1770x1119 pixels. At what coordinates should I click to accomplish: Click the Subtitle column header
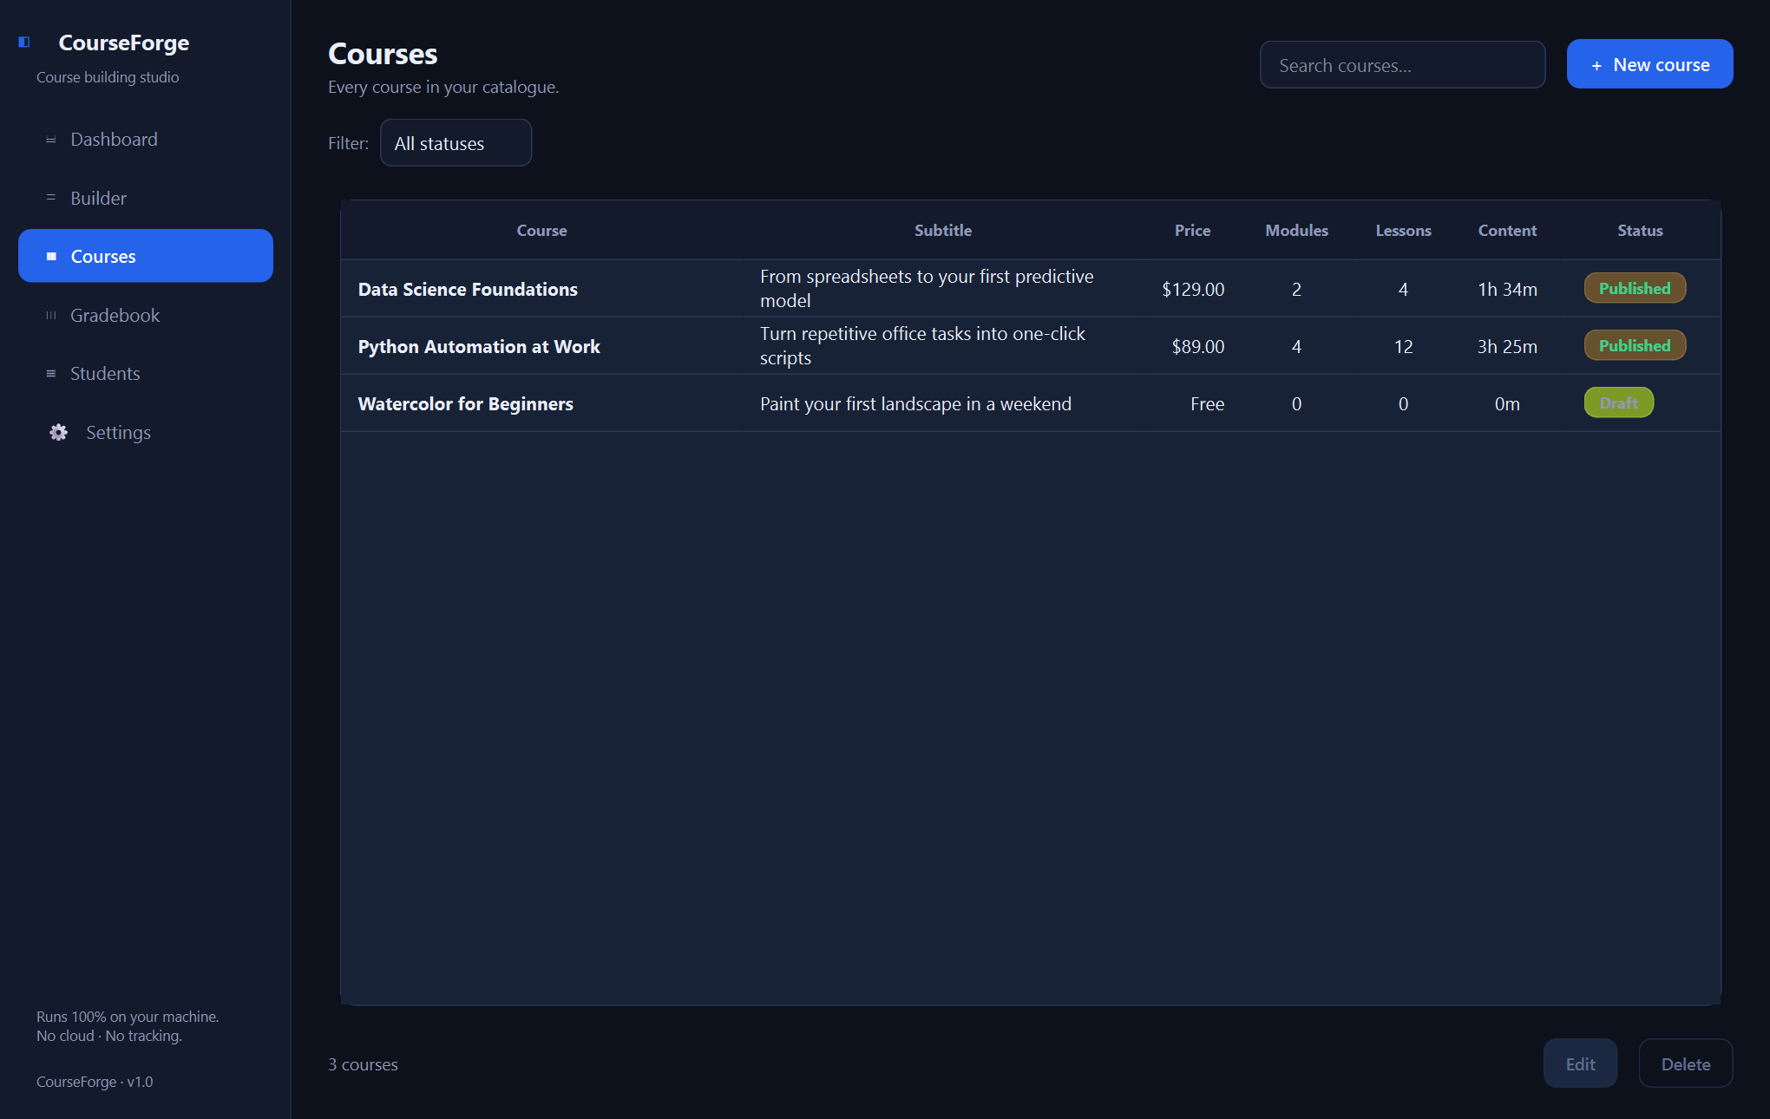943,231
